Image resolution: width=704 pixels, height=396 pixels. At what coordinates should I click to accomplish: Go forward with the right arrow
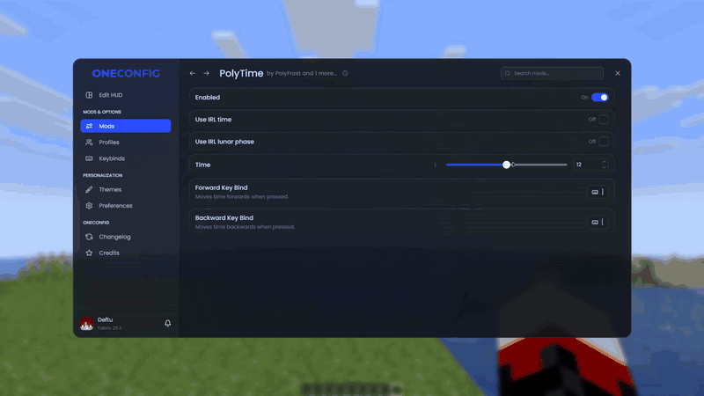coord(206,73)
